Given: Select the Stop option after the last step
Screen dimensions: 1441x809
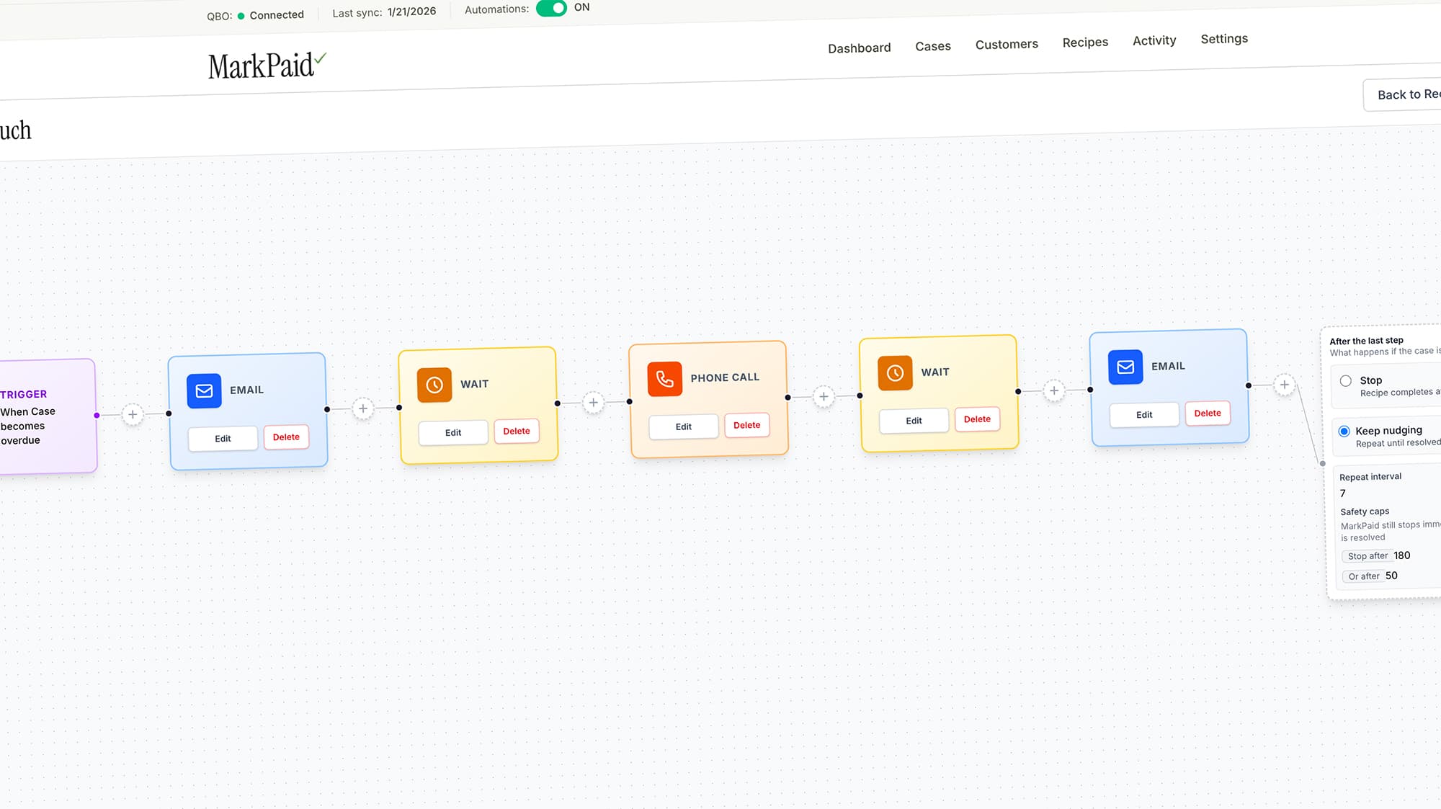Looking at the screenshot, I should click(x=1346, y=380).
